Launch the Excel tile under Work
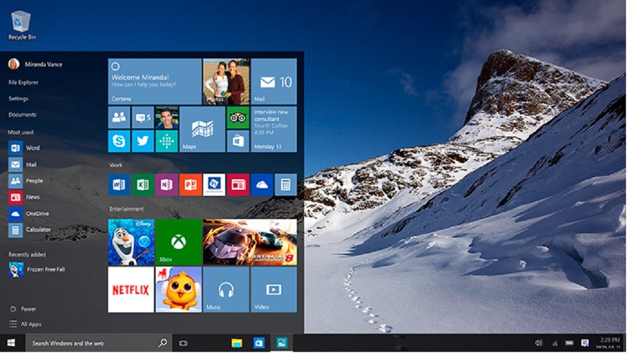 pos(143,185)
